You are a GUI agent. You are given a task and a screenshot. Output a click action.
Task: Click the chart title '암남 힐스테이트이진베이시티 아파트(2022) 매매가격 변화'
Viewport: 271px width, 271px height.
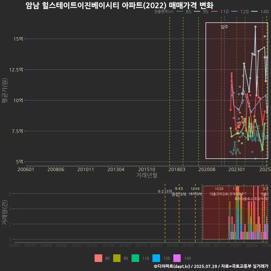pos(120,5)
